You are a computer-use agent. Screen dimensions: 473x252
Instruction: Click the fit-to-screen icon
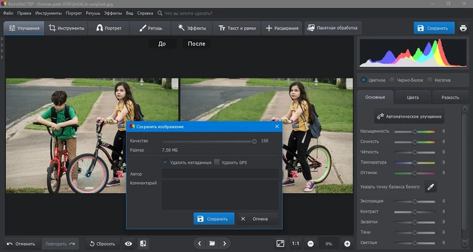[280, 244]
